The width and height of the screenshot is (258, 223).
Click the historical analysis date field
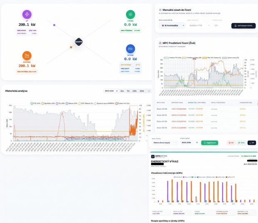click(111, 91)
